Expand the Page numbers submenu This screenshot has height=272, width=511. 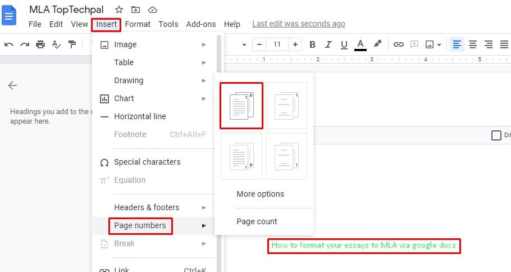[x=153, y=225]
